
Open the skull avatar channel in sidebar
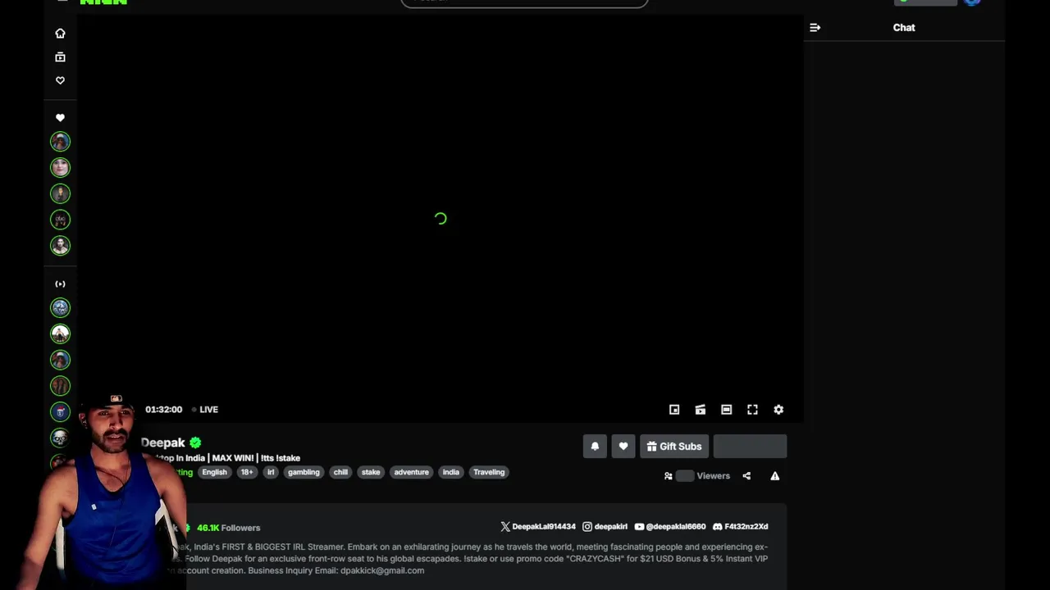tap(60, 438)
